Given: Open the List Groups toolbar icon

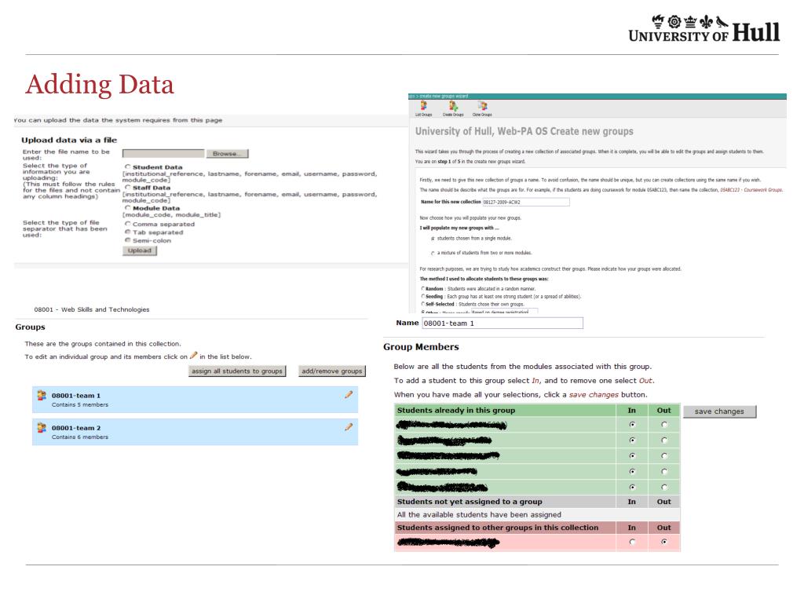Looking at the screenshot, I should tap(423, 108).
